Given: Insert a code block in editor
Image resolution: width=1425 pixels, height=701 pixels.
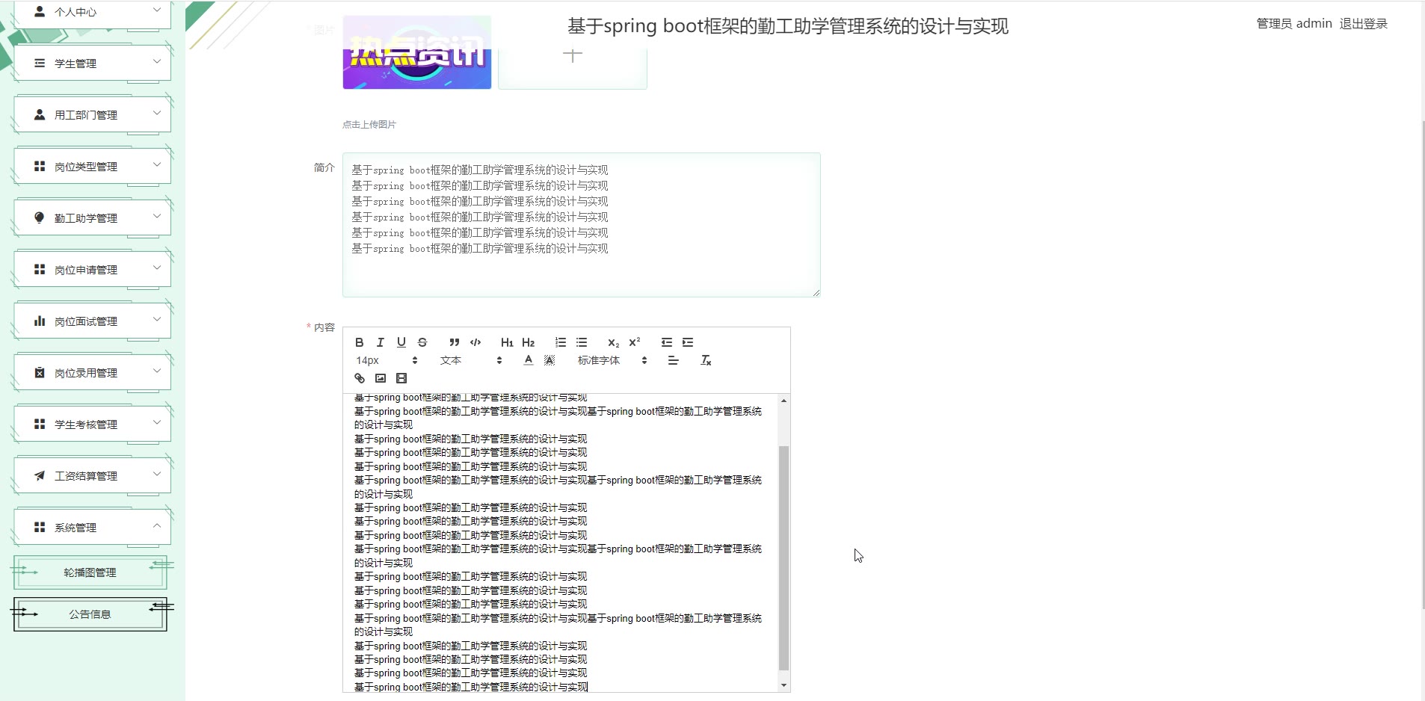Looking at the screenshot, I should click(475, 342).
